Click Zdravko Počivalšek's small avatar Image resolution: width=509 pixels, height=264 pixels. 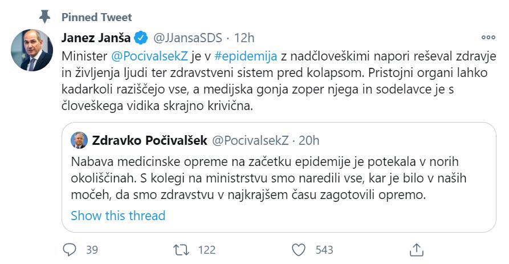79,140
